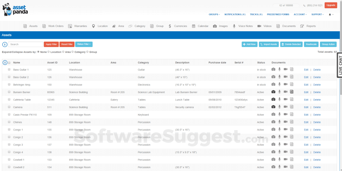
Task: Click the vertical page scrollbar
Action: tap(341, 48)
